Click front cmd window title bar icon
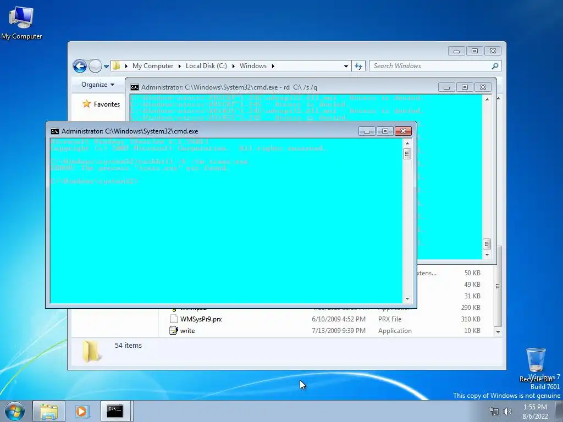563x422 pixels. (x=54, y=131)
